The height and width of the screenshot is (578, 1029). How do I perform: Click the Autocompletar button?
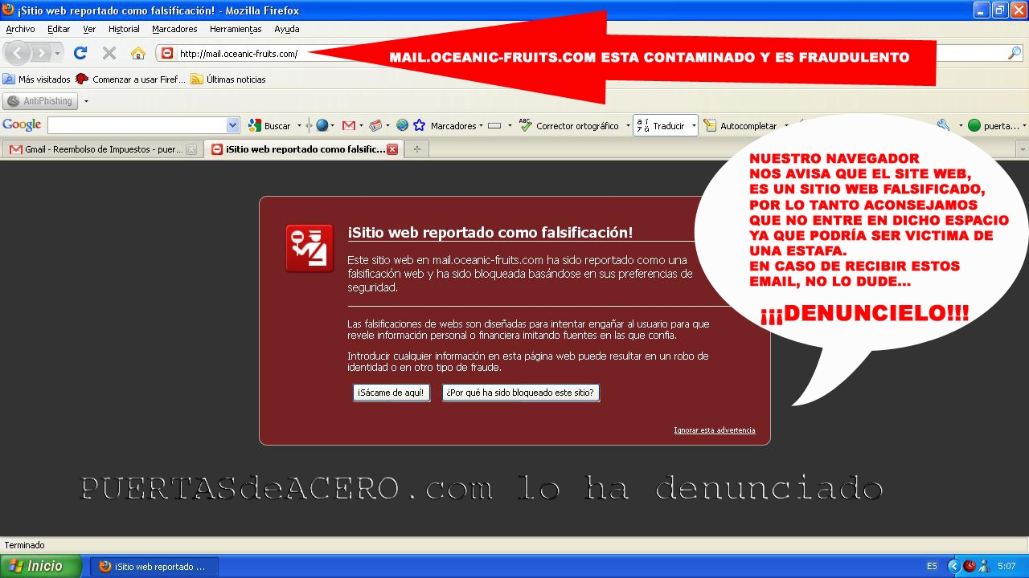740,126
